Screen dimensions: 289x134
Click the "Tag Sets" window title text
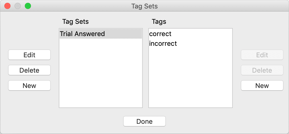(x=144, y=6)
